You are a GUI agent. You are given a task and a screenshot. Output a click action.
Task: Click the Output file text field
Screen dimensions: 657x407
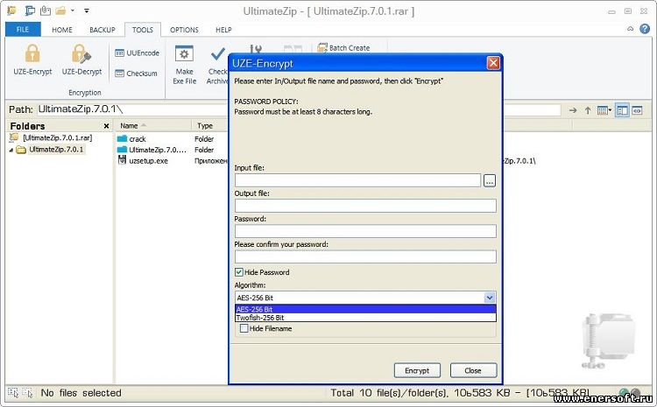[365, 206]
